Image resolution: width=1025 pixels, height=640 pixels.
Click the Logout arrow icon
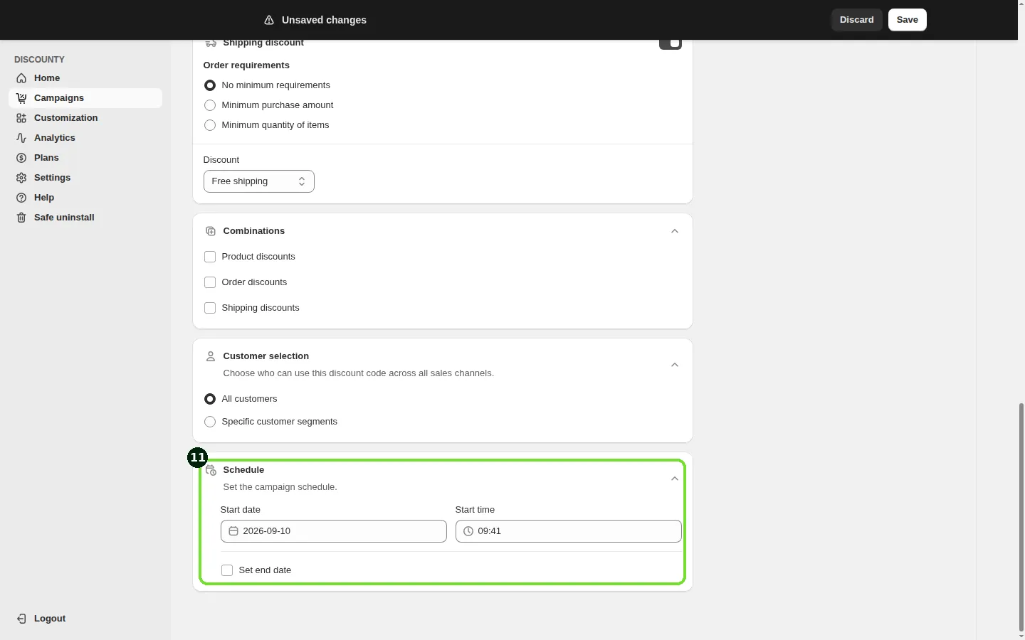click(x=21, y=619)
